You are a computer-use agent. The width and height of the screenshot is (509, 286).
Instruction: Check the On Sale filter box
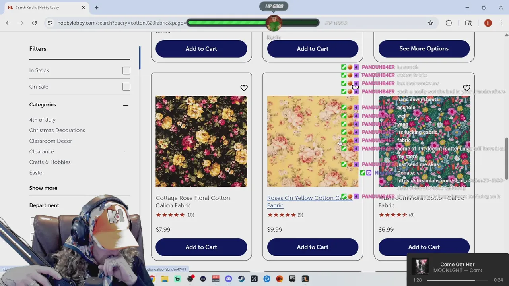pyautogui.click(x=126, y=87)
